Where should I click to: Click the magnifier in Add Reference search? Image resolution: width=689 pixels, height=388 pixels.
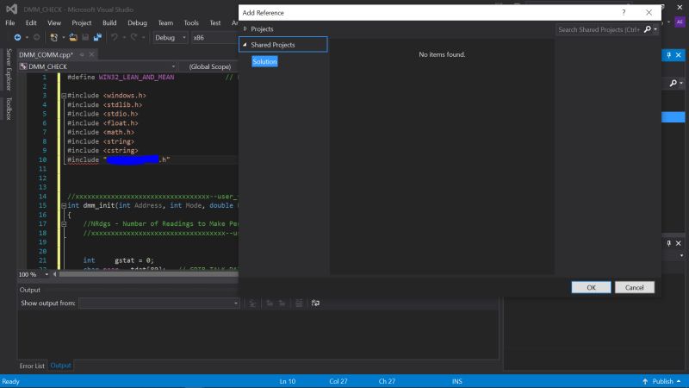click(648, 29)
